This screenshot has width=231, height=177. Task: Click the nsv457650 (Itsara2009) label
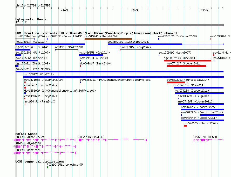198,107
